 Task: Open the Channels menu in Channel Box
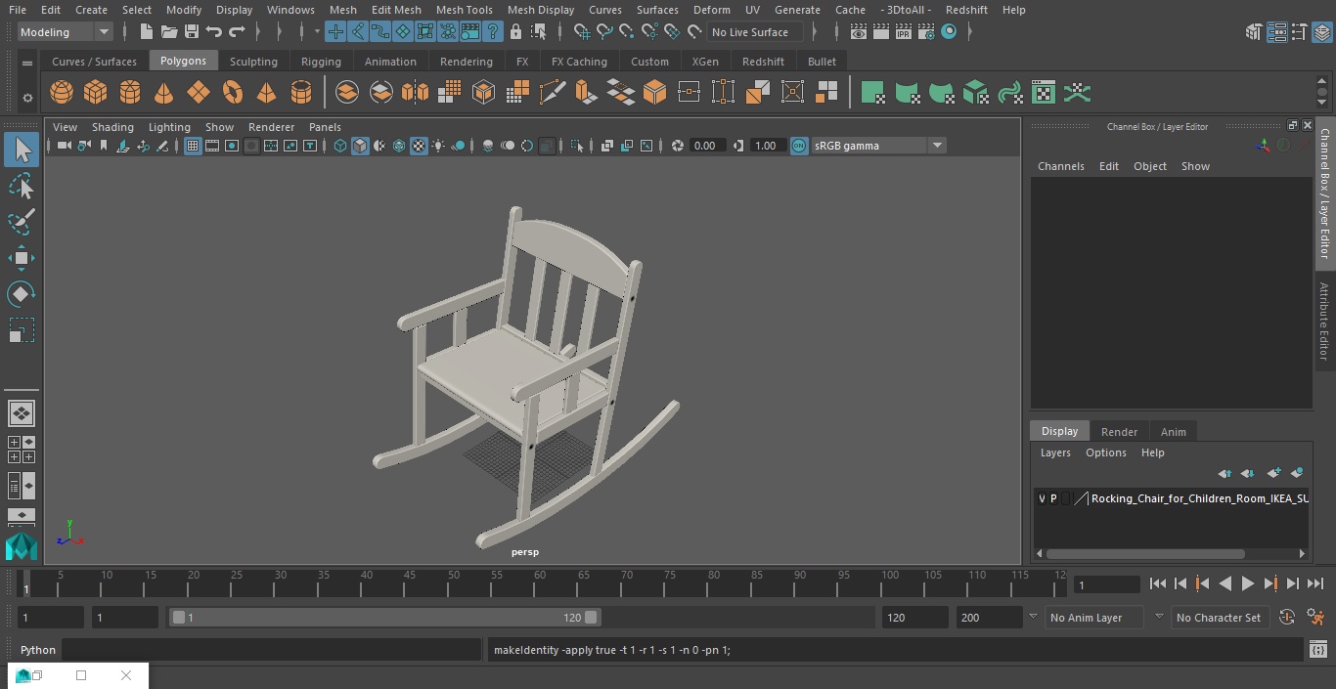click(1060, 166)
